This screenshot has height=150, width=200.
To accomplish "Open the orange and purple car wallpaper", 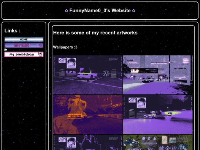I will click(88, 114).
